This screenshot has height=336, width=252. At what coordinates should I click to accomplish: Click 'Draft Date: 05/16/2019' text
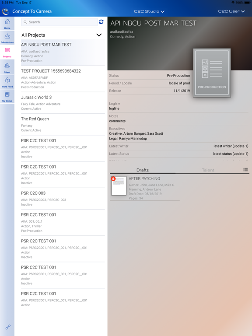tap(145, 194)
